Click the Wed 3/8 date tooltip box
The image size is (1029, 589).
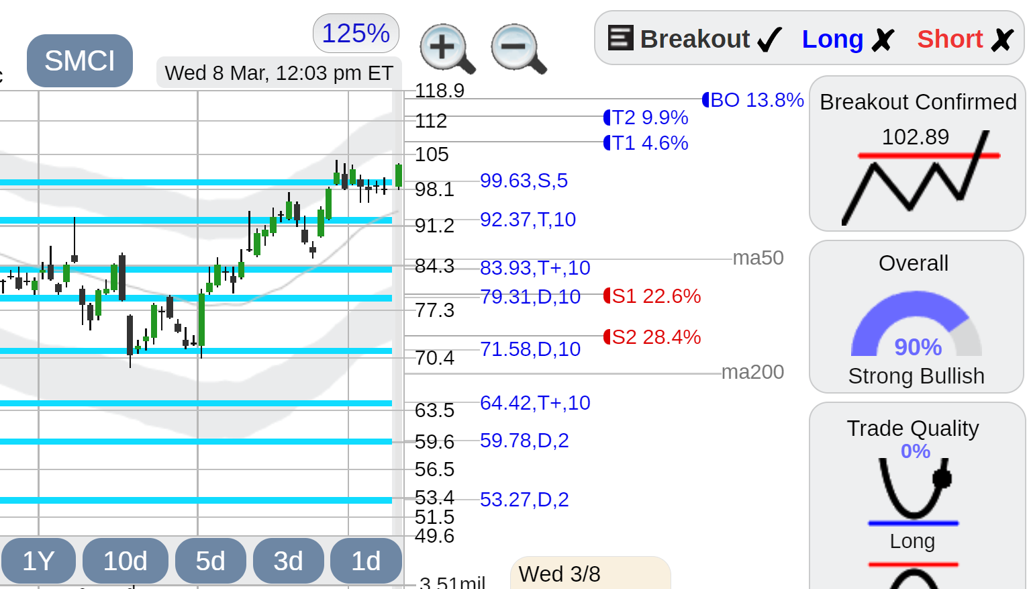click(x=591, y=573)
